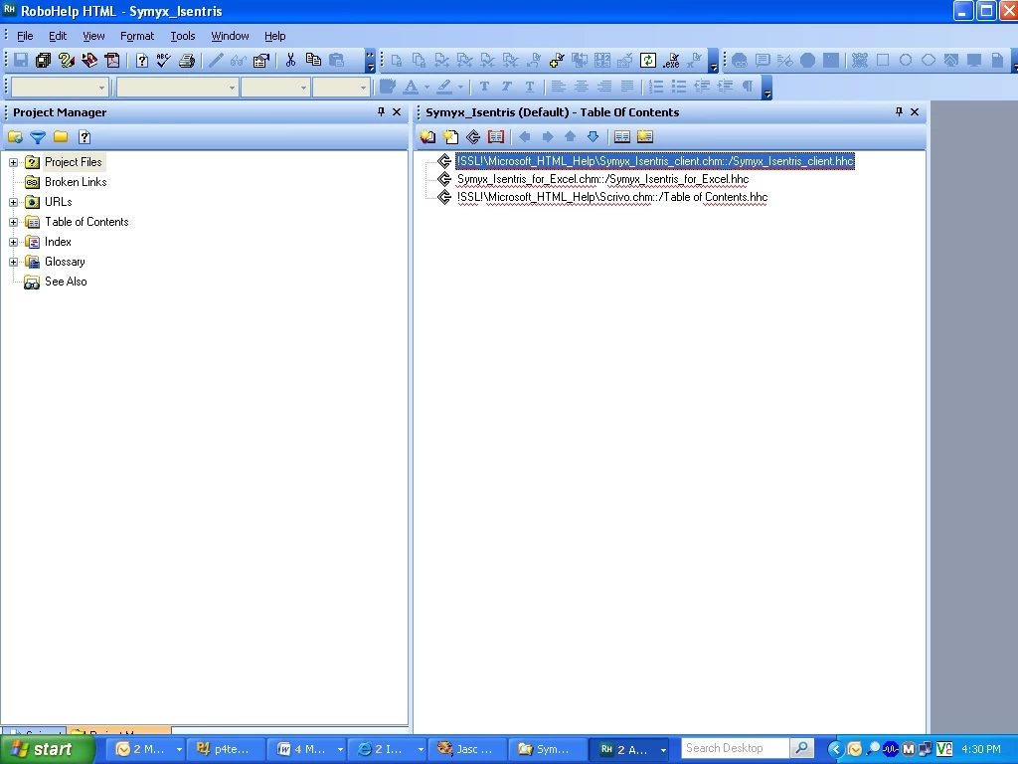The image size is (1018, 764).
Task: Expand the standard toolbar overflow options
Action: point(370,61)
